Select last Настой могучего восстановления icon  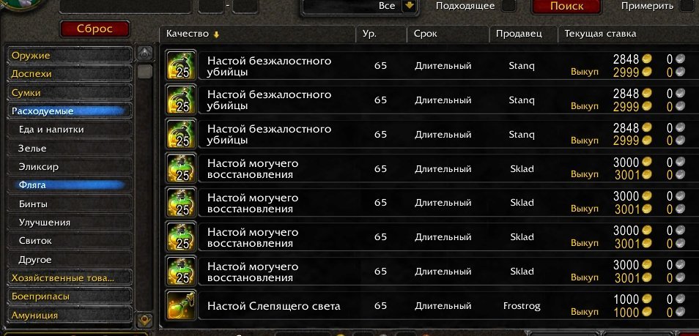[181, 271]
